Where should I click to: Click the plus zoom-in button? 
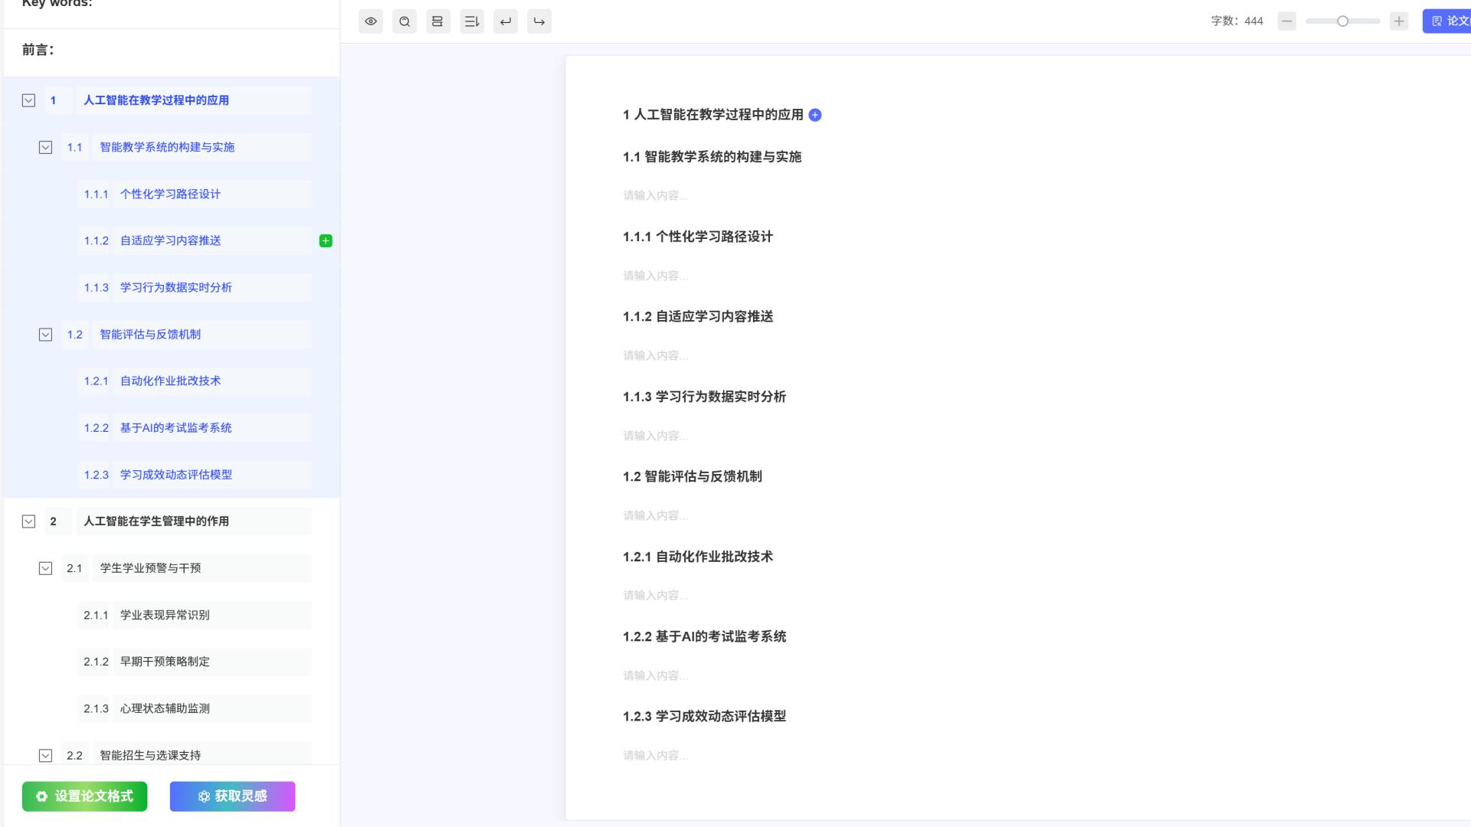coord(1399,21)
